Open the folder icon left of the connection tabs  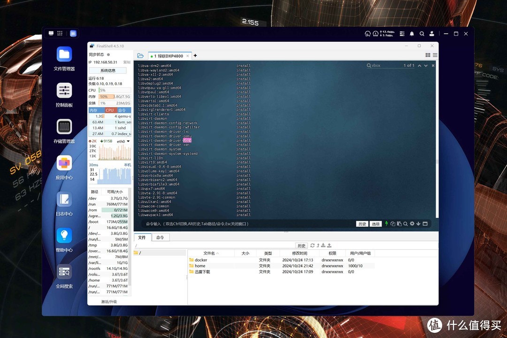140,55
